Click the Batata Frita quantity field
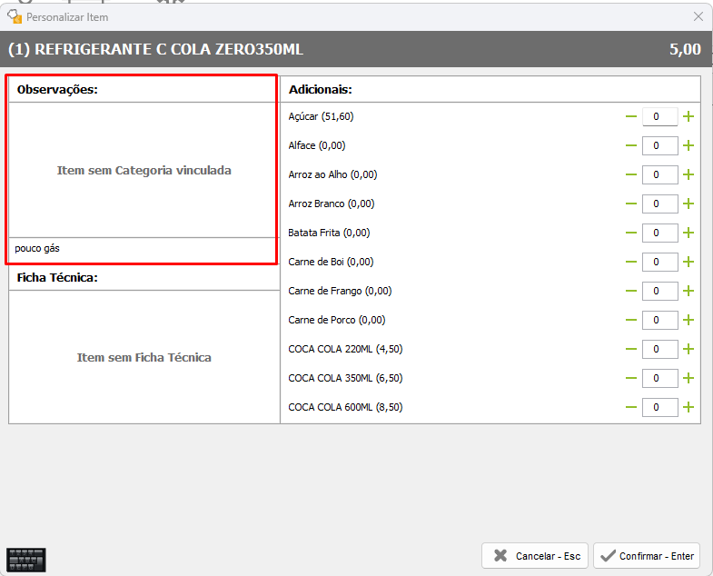Image resolution: width=713 pixels, height=576 pixels. [659, 233]
